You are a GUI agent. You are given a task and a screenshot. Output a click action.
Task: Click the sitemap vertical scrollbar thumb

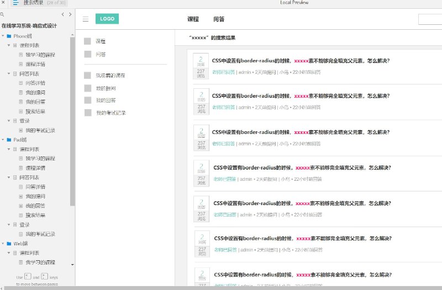click(x=72, y=121)
